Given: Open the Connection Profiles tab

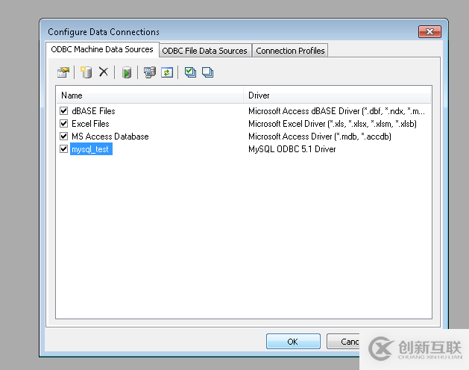Looking at the screenshot, I should coord(290,51).
